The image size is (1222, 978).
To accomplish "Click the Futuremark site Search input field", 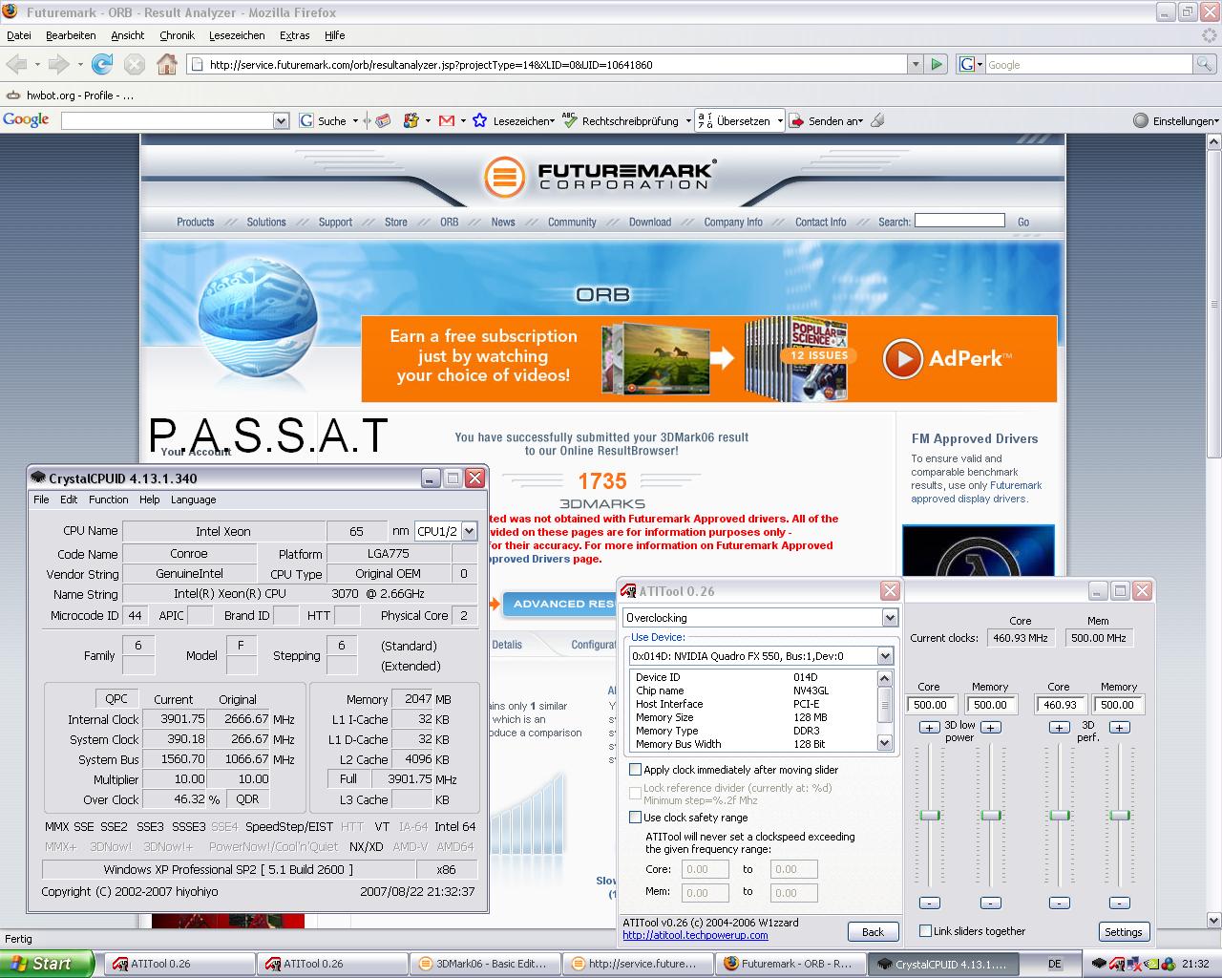I will point(959,221).
